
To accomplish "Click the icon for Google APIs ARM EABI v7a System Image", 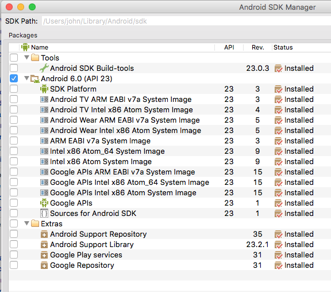I will pos(44,172).
